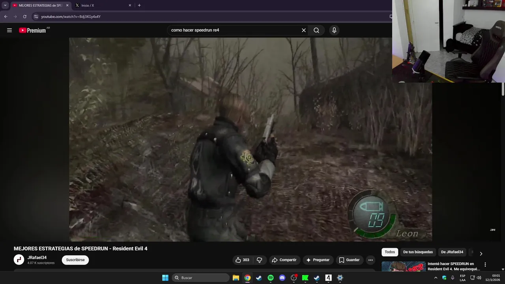Click the youtube.com URL in address bar

(71, 17)
